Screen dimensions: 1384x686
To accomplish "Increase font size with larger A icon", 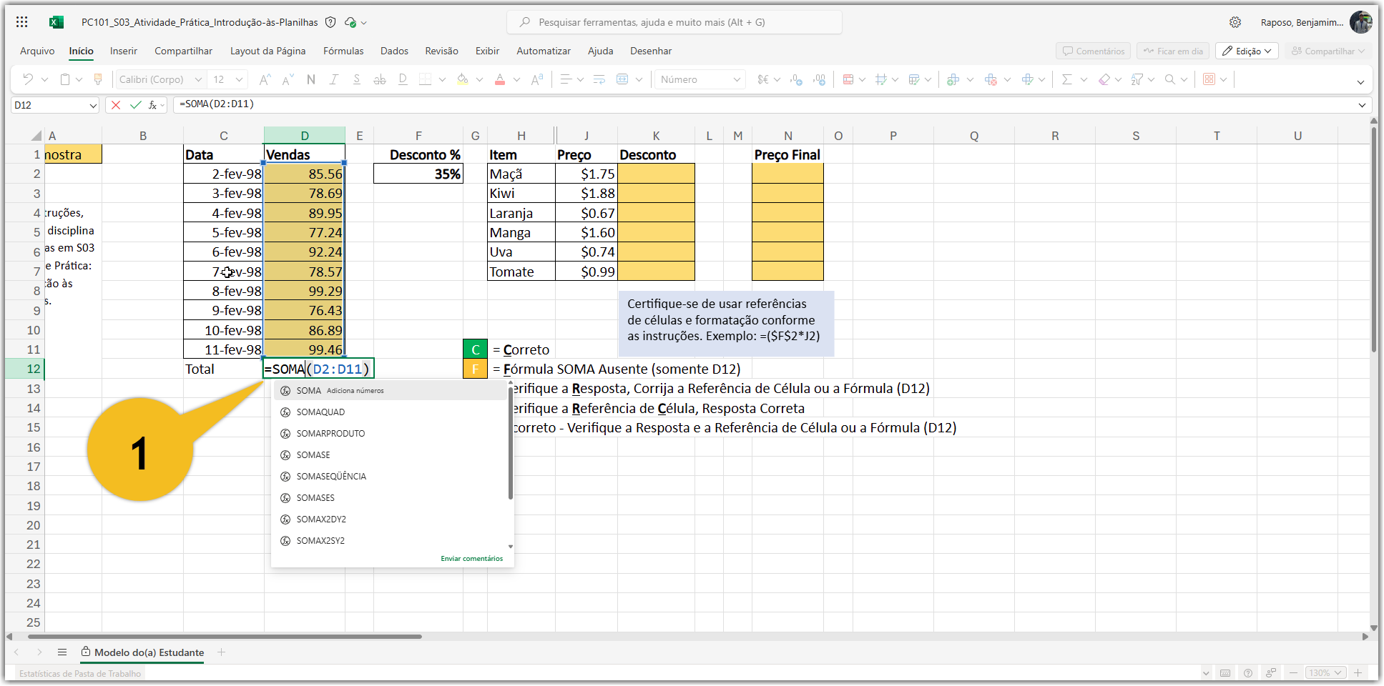I will pos(265,79).
